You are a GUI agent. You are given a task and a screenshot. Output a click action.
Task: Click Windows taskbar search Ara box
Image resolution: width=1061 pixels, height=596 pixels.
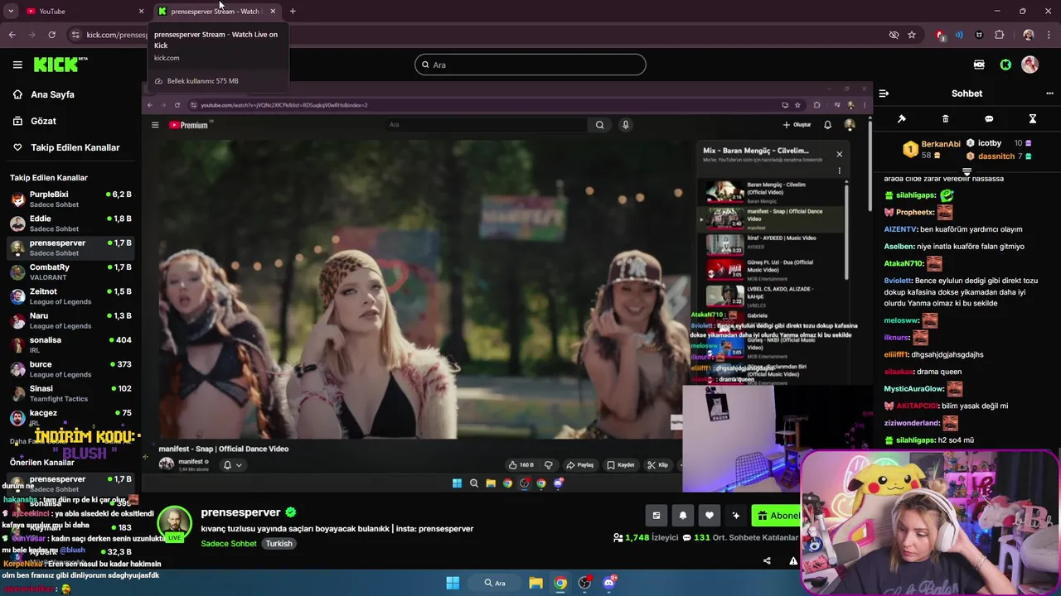tap(495, 583)
